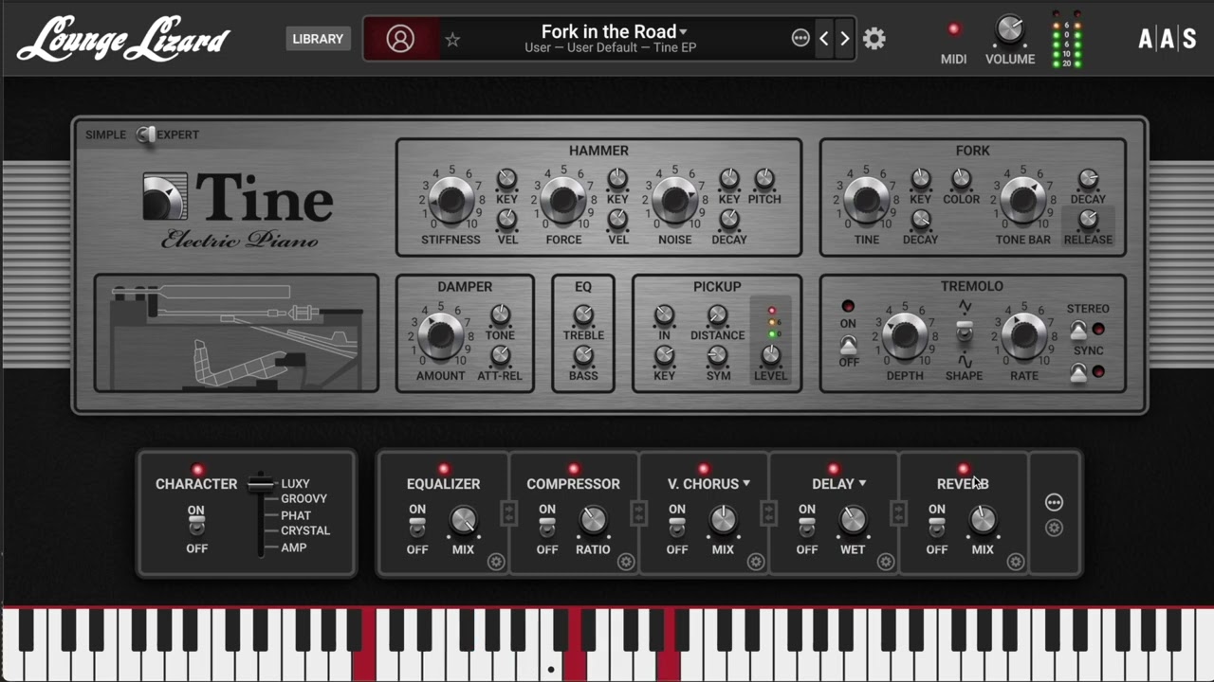1214x682 pixels.
Task: Click the output level meter
Action: pos(1067,40)
